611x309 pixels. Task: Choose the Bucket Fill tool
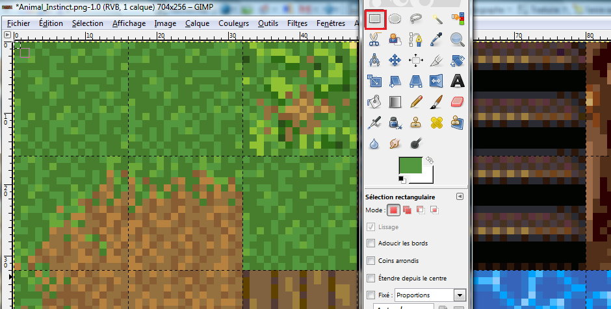(374, 102)
